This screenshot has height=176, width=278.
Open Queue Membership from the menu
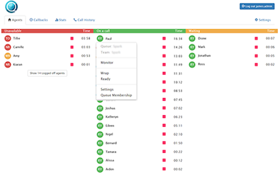click(x=116, y=95)
